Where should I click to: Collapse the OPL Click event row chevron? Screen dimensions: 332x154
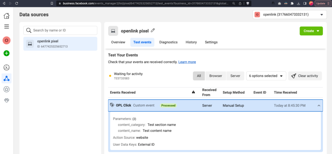319,105
